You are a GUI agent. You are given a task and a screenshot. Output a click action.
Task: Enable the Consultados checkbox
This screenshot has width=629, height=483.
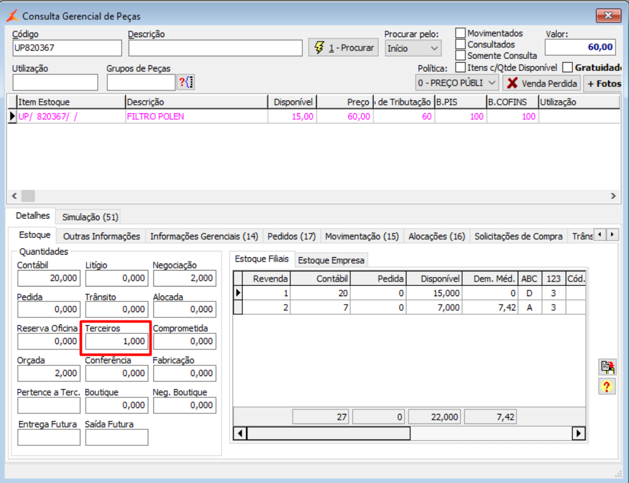(x=460, y=44)
